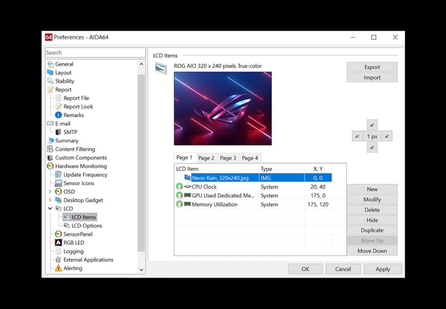Click the Update Frequency clock icon
This screenshot has height=309, width=446.
pyautogui.click(x=58, y=175)
